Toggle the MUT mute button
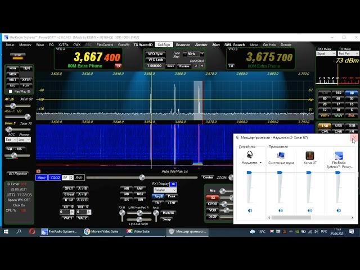360x270 pixels. tap(12, 80)
